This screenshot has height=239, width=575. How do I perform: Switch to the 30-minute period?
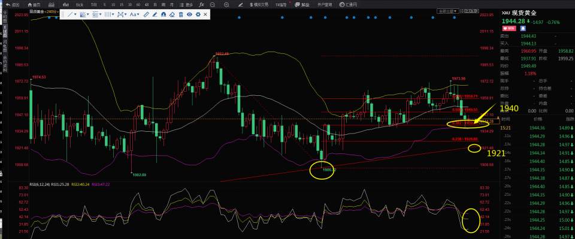point(130,5)
